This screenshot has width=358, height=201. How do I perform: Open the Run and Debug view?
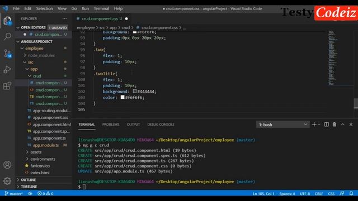tap(7, 69)
